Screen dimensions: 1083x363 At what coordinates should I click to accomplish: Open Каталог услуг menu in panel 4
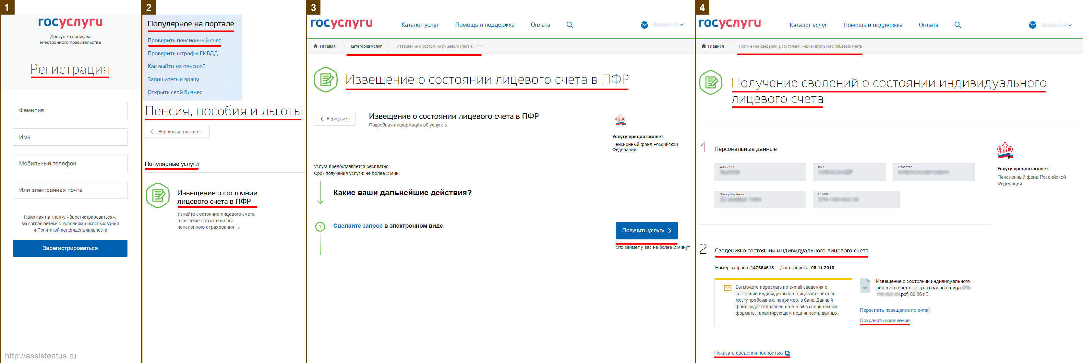click(808, 25)
